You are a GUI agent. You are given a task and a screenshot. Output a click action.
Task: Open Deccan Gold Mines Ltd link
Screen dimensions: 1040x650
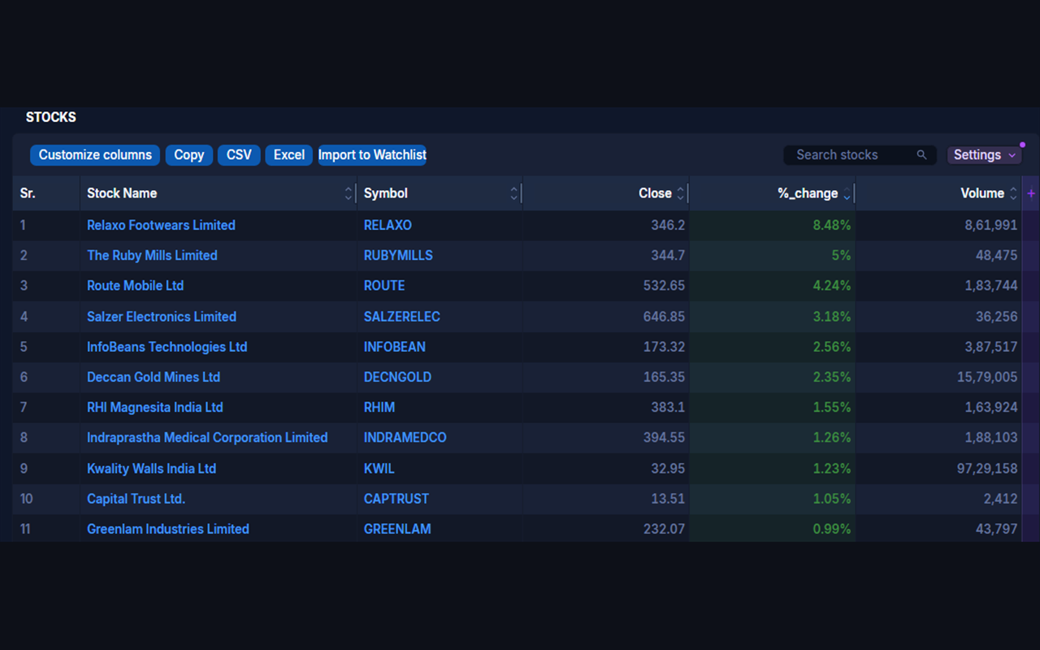(154, 377)
